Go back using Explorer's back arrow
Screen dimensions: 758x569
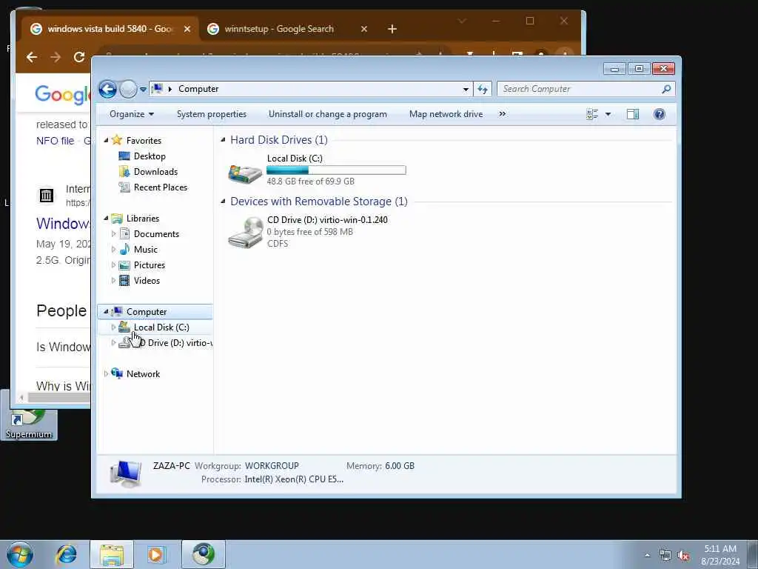pyautogui.click(x=107, y=89)
